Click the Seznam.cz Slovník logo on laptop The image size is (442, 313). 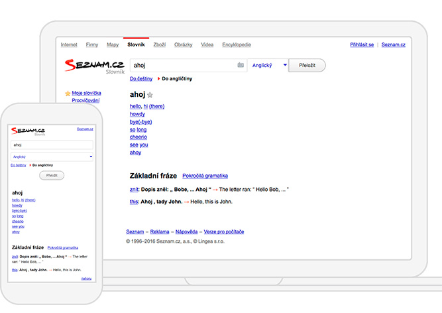coord(95,66)
